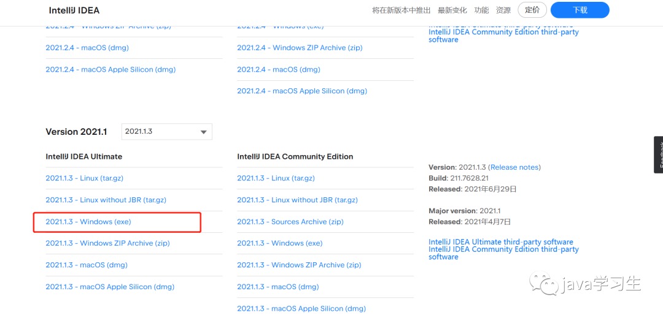663x315 pixels.
Task: Select the Released: 2021年6月29日 text
Action: pos(473,189)
